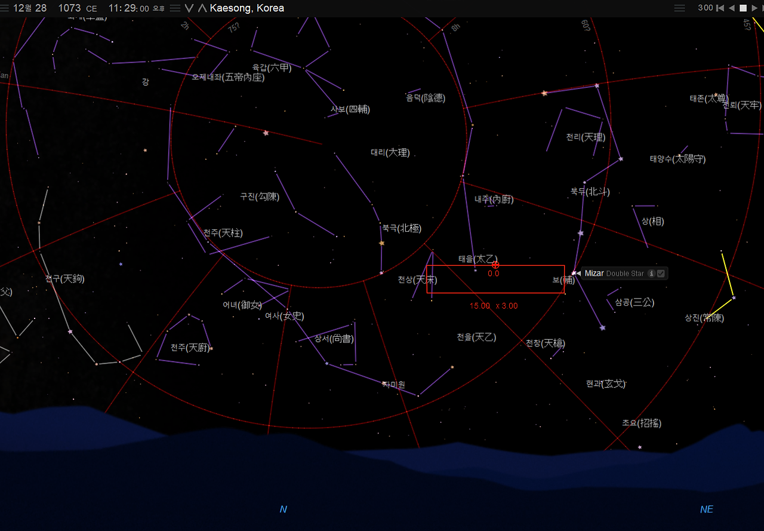Select the 삼공(三公) label

635,302
